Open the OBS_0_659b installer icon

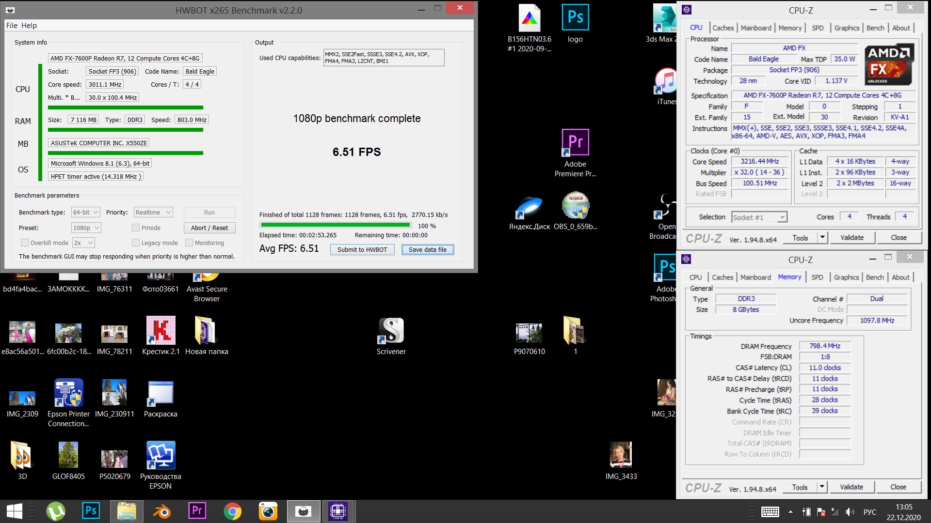point(575,211)
